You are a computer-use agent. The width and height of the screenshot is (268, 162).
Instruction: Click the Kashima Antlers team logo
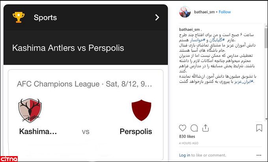coord(30,110)
